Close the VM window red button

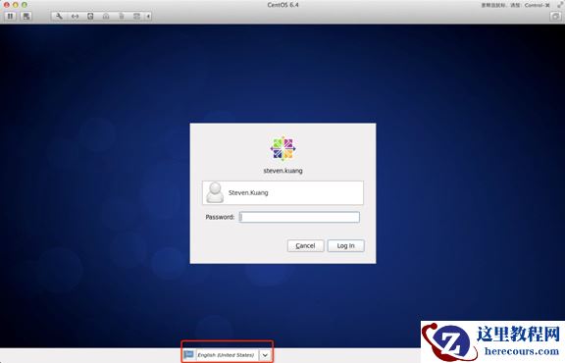point(7,5)
